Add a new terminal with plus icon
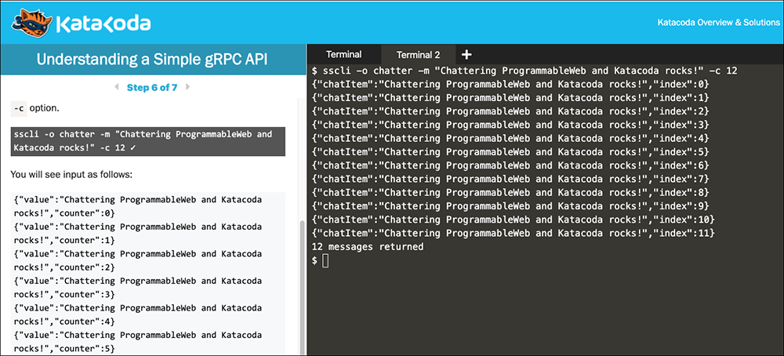This screenshot has height=356, width=784. [466, 55]
